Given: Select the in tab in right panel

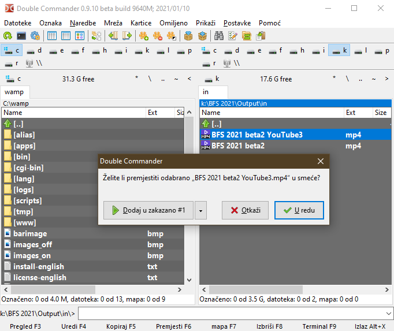Looking at the screenshot, I should [x=213, y=92].
